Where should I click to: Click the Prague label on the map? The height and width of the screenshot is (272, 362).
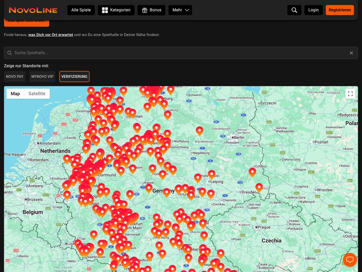coord(264,227)
